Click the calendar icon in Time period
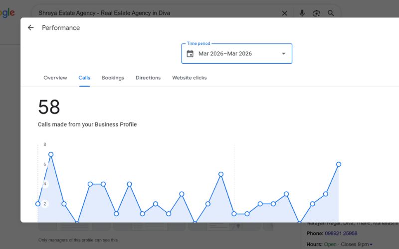Screen dimensions: 399x249 click(x=190, y=54)
